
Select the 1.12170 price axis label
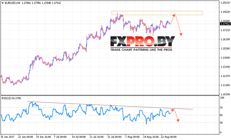coord(225,76)
